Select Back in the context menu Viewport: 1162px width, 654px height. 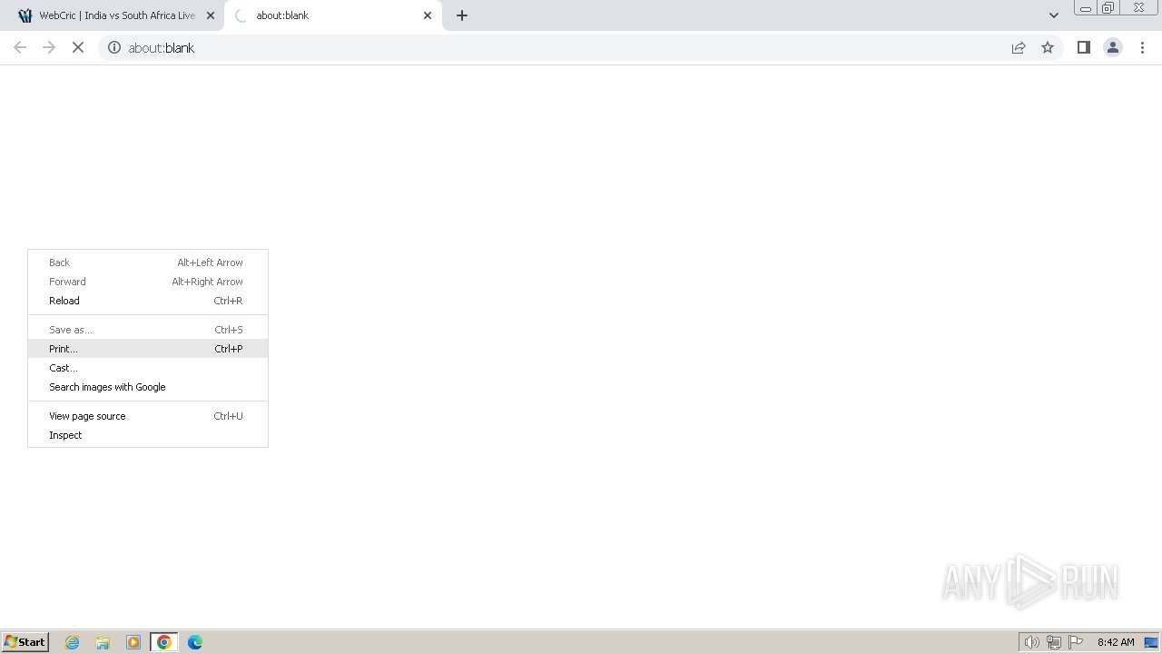pyautogui.click(x=148, y=263)
